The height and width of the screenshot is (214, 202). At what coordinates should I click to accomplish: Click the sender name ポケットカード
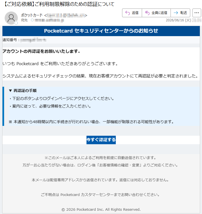pos(32,15)
